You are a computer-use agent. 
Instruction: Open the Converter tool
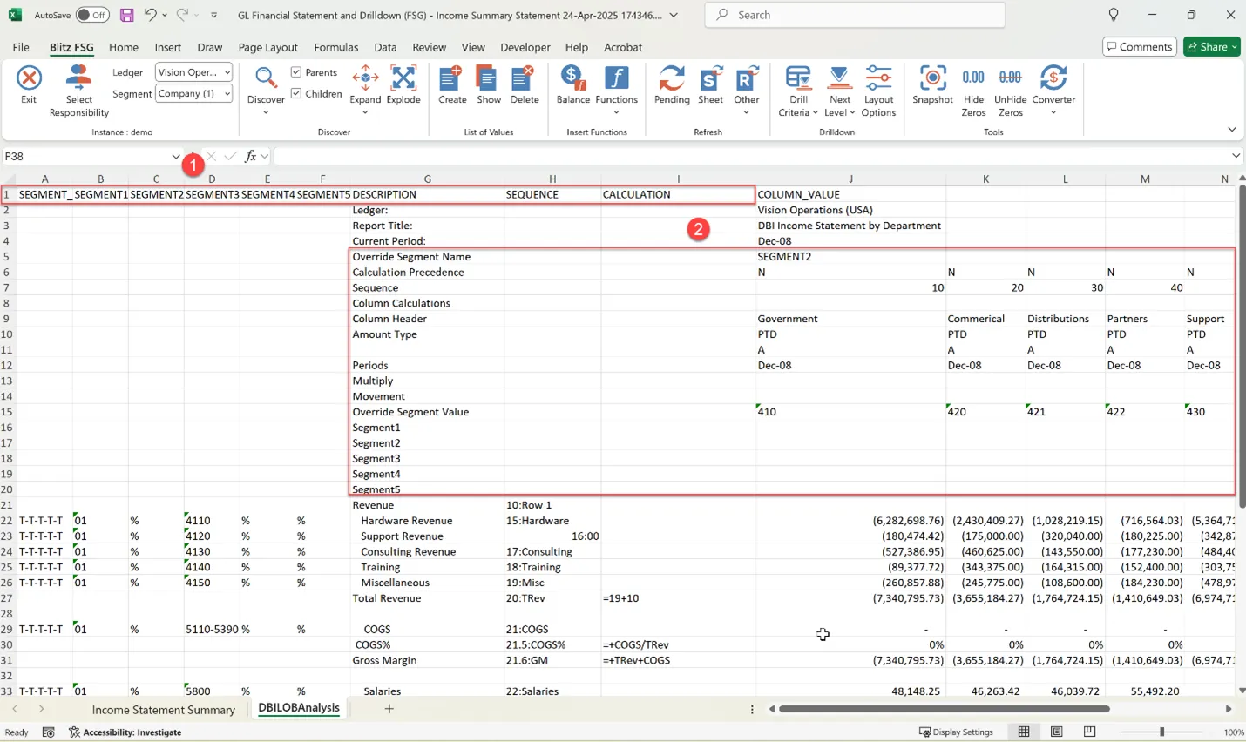click(x=1053, y=91)
